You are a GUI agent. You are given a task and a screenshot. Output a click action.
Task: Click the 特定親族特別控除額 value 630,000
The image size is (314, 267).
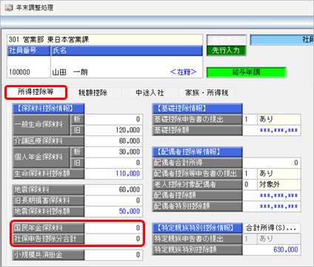(x=272, y=249)
